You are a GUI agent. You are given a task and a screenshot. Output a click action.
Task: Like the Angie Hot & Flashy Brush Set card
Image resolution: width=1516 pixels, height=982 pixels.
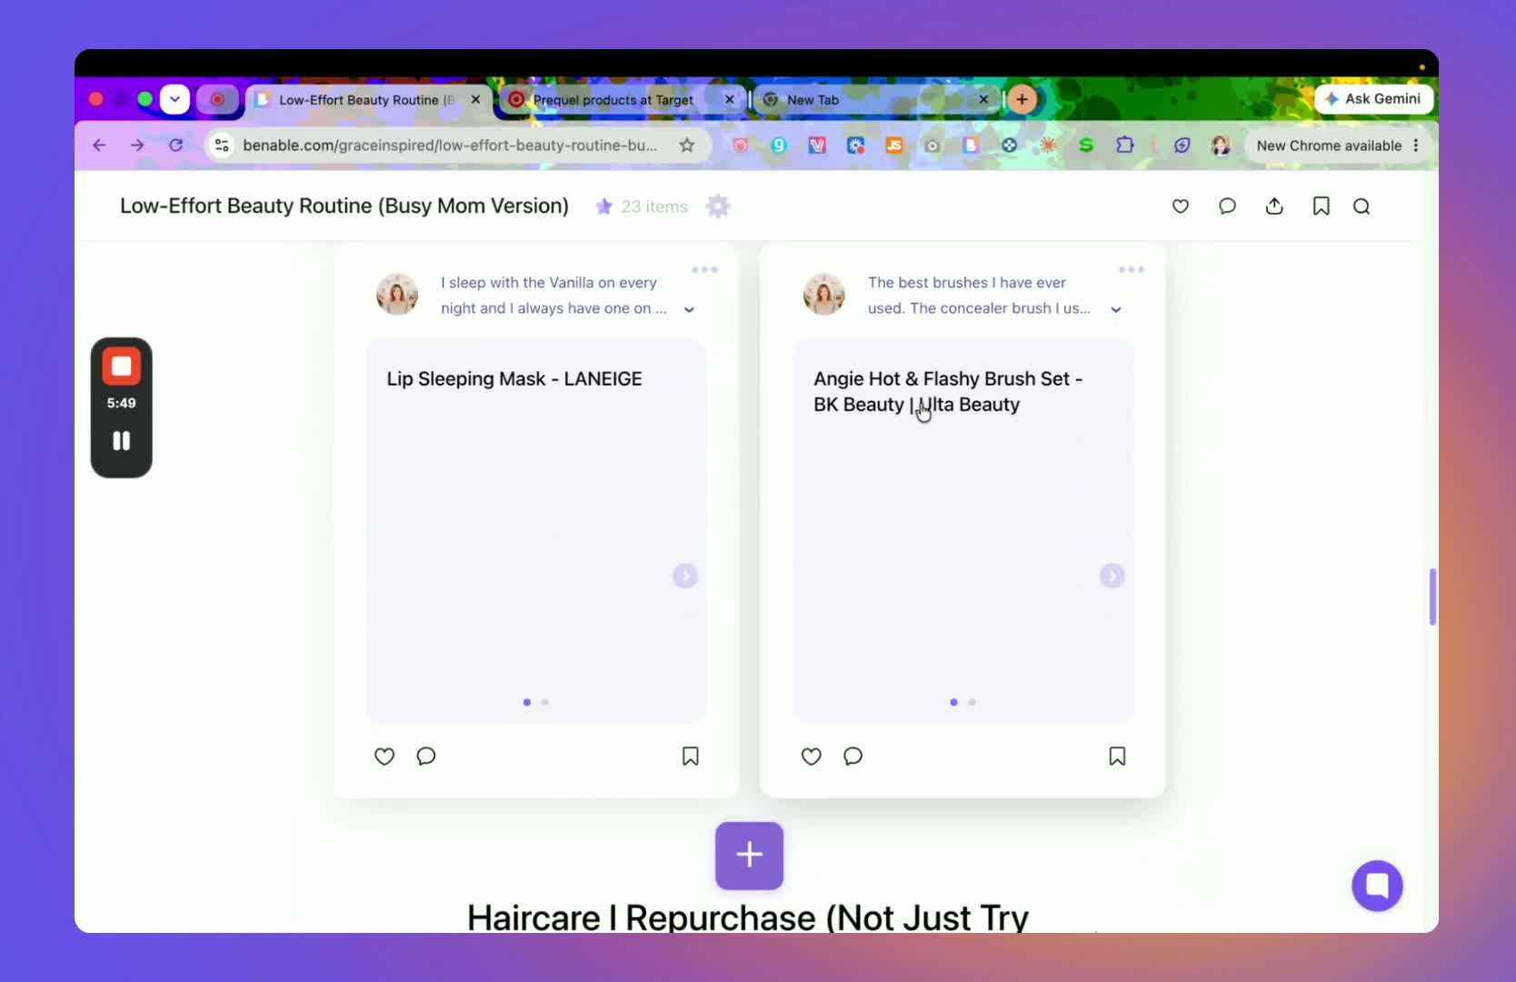click(x=812, y=757)
